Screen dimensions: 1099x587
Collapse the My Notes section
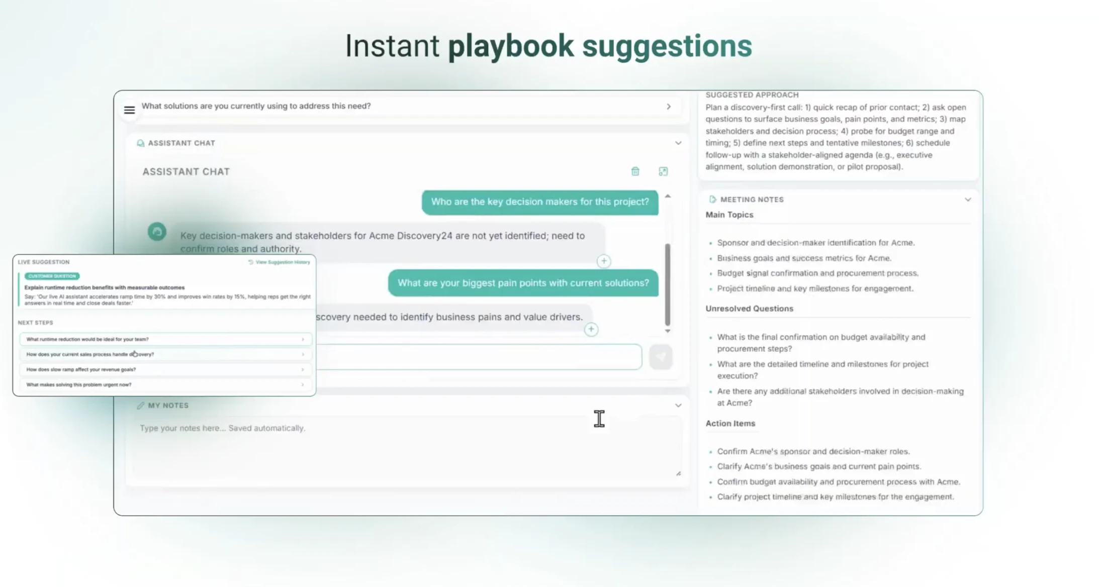pyautogui.click(x=678, y=405)
